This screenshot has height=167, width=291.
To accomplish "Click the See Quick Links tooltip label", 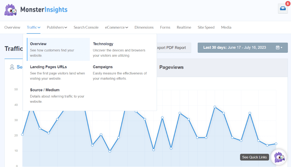I will click(x=254, y=157).
